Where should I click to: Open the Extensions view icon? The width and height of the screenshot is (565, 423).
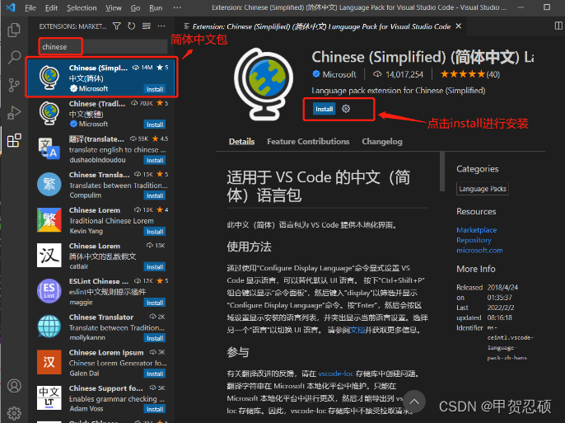click(14, 140)
